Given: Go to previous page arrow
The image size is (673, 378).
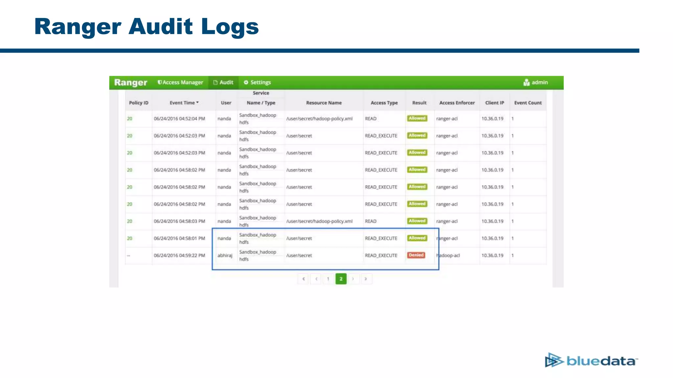Looking at the screenshot, I should tap(316, 279).
